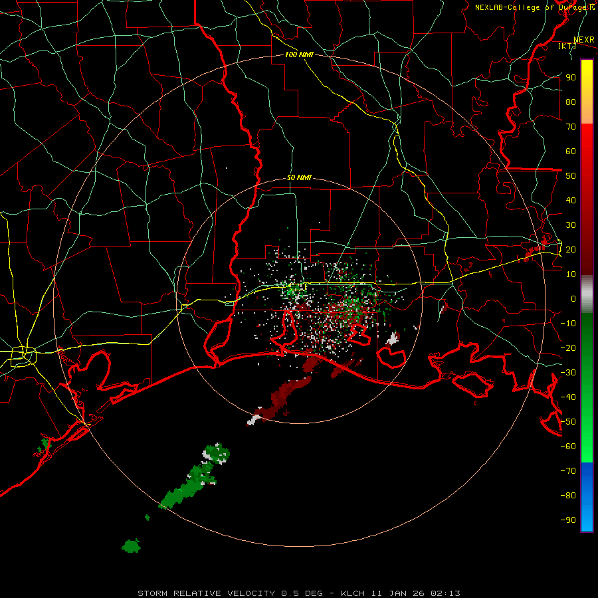Click the -10 value on velocity scale
The width and height of the screenshot is (598, 598).
click(x=568, y=324)
